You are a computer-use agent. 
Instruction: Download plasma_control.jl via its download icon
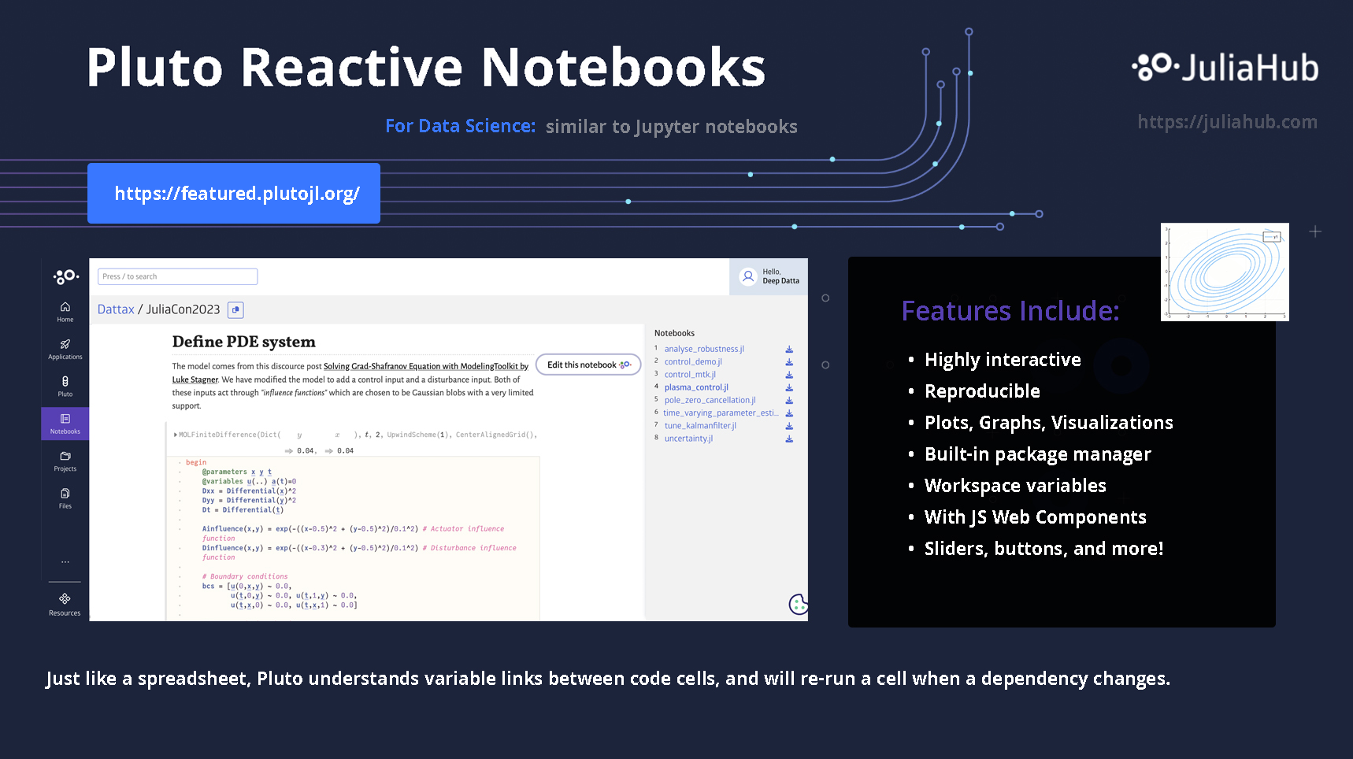789,387
